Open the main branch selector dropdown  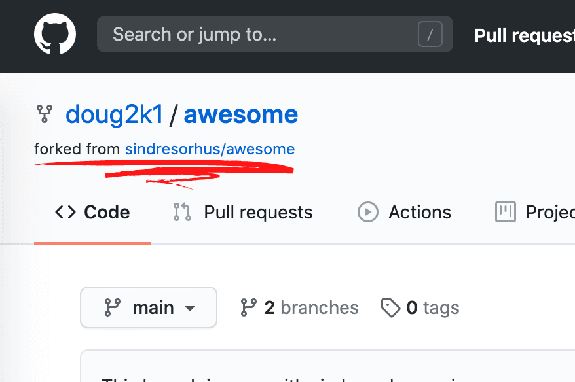148,307
